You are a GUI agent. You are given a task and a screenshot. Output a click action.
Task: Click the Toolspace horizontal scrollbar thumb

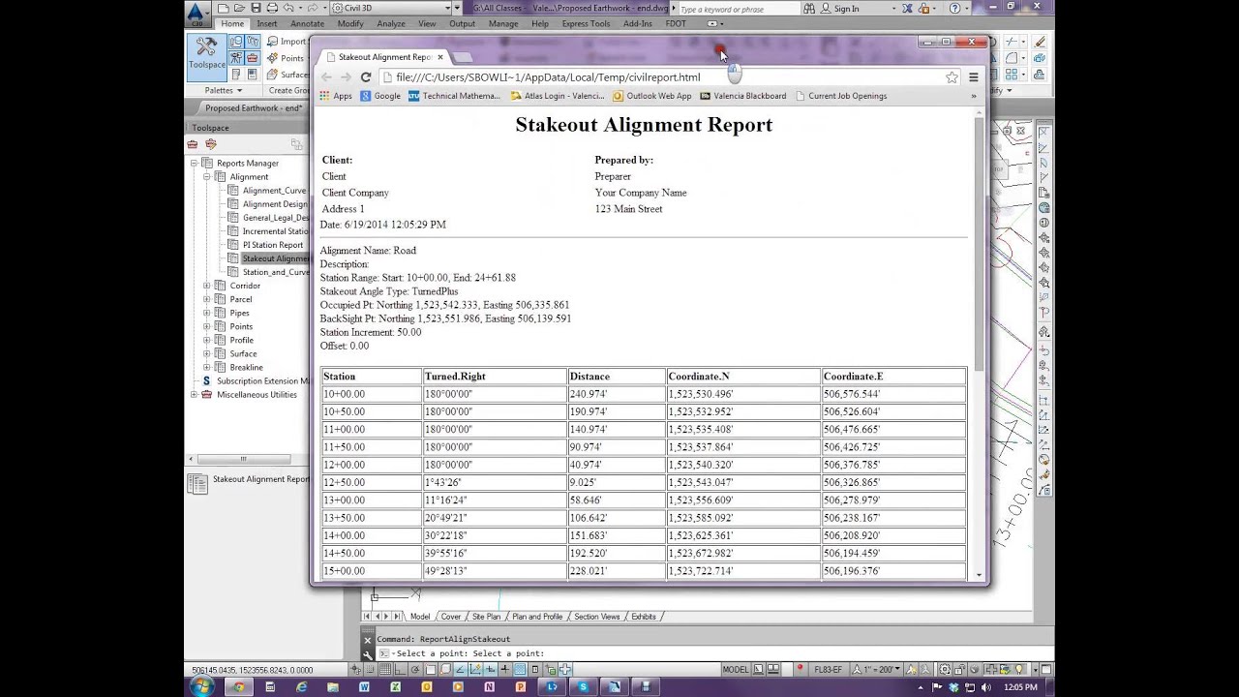[243, 459]
